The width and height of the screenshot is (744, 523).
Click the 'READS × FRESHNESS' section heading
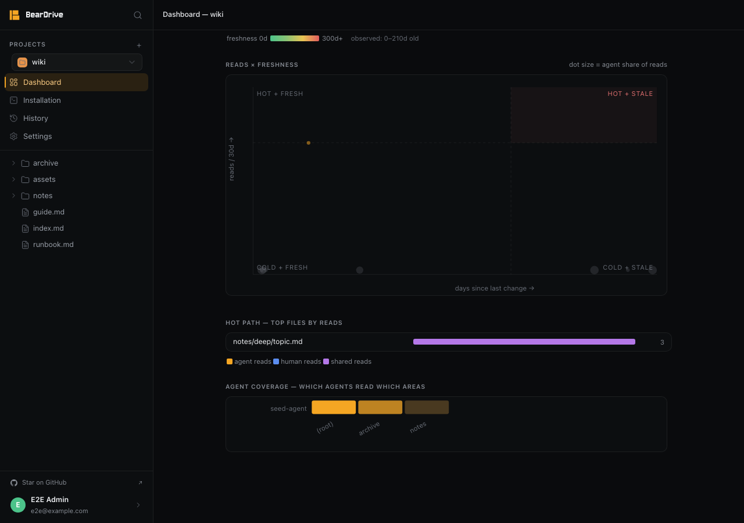(262, 65)
